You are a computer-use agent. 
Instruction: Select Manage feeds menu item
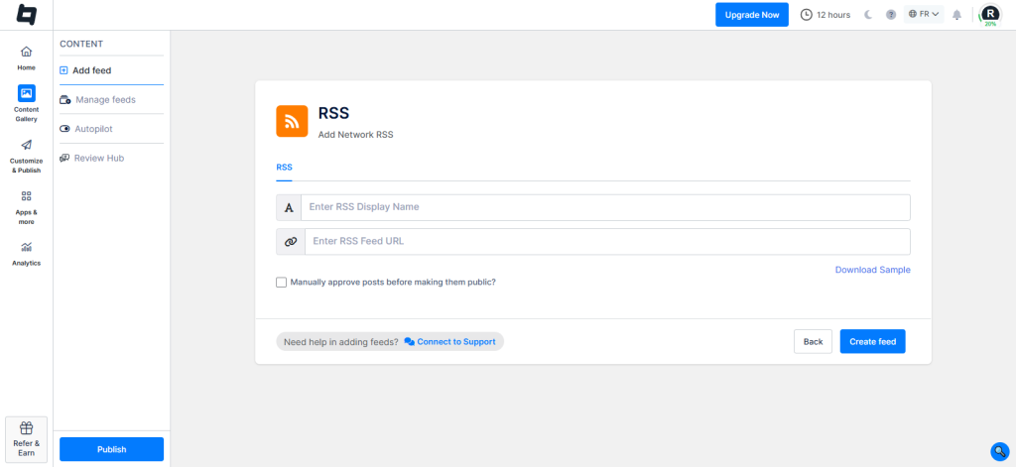(x=105, y=100)
